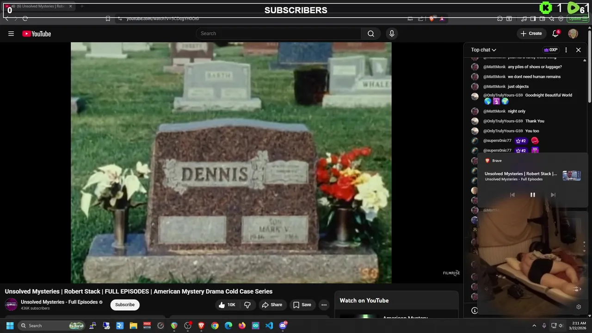
Task: Pause playback in Brave media popup
Action: pyautogui.click(x=532, y=195)
